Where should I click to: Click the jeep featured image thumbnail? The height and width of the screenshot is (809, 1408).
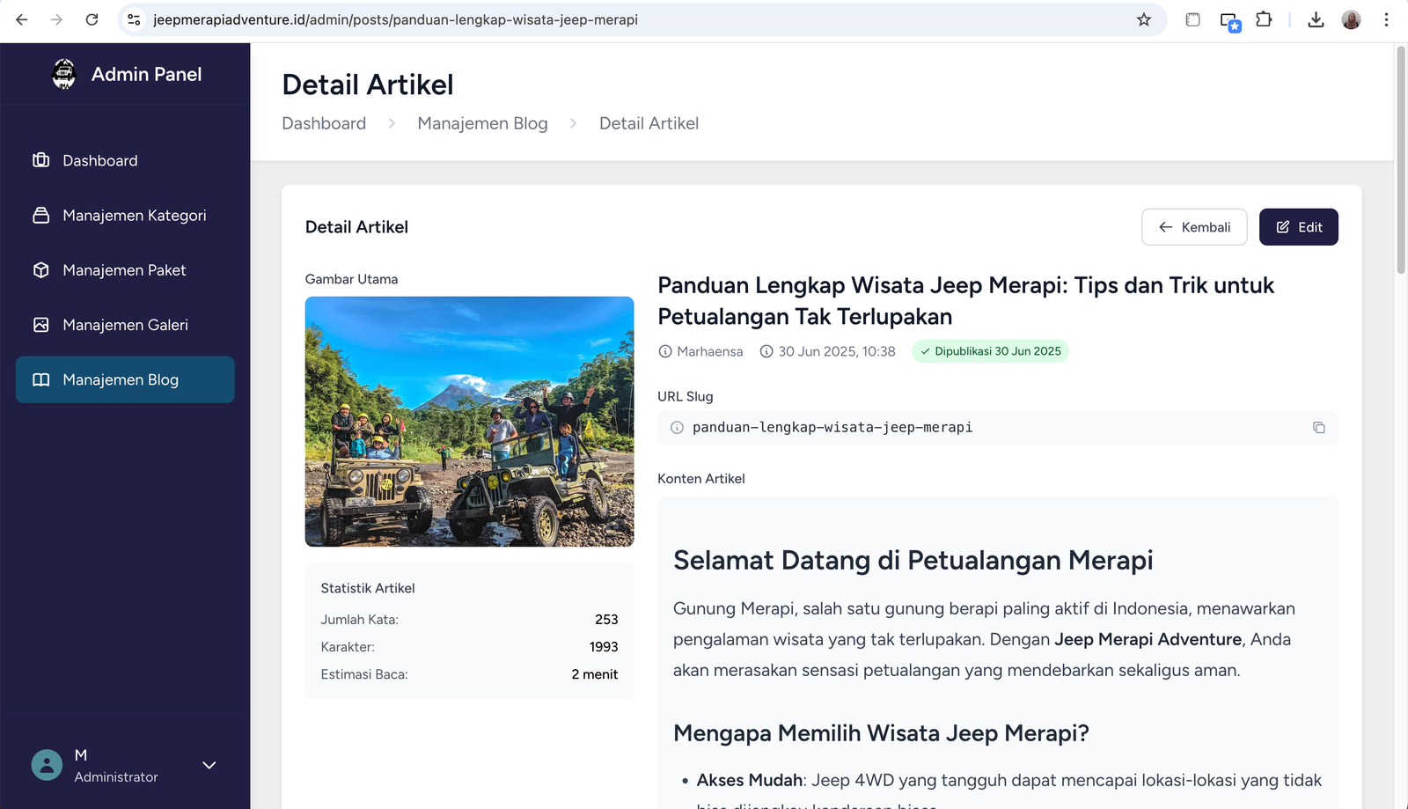click(x=469, y=422)
